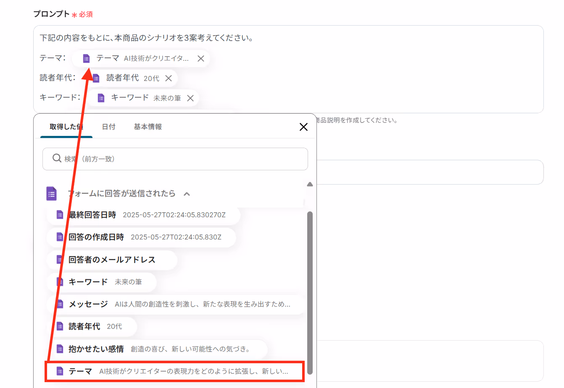The image size is (564, 388).
Task: Click icon of 回答の作成日時 row
Action: point(60,237)
